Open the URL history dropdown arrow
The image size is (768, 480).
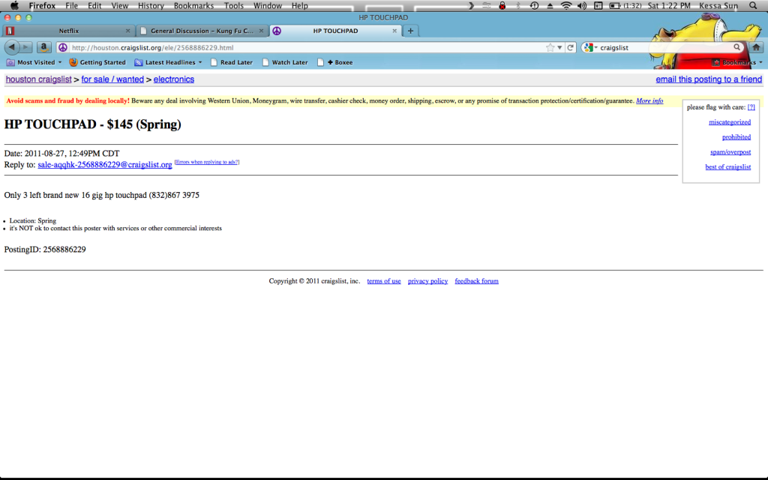559,47
